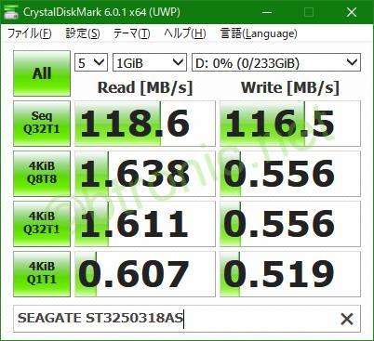Select the 4KiB Q8T8 read value 1.638
The image size is (374, 341).
[x=145, y=174]
